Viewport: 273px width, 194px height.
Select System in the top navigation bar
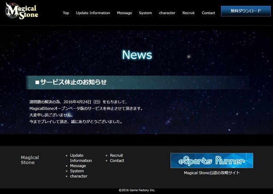click(145, 13)
